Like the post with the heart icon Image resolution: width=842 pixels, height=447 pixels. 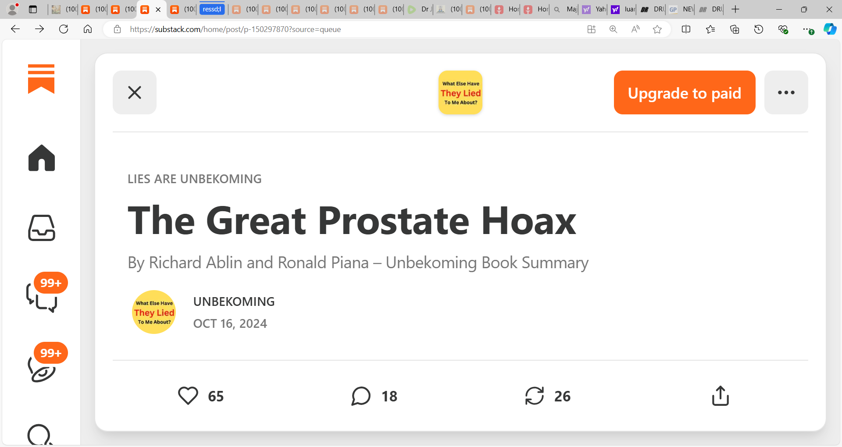tap(188, 396)
